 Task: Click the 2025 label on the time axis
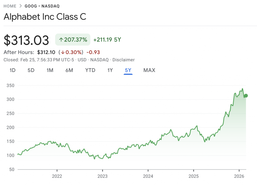(x=194, y=176)
